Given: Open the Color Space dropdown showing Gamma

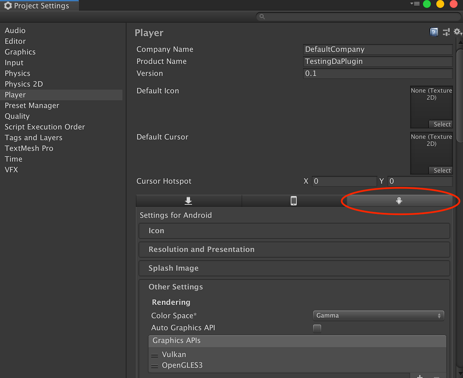Looking at the screenshot, I should [378, 315].
